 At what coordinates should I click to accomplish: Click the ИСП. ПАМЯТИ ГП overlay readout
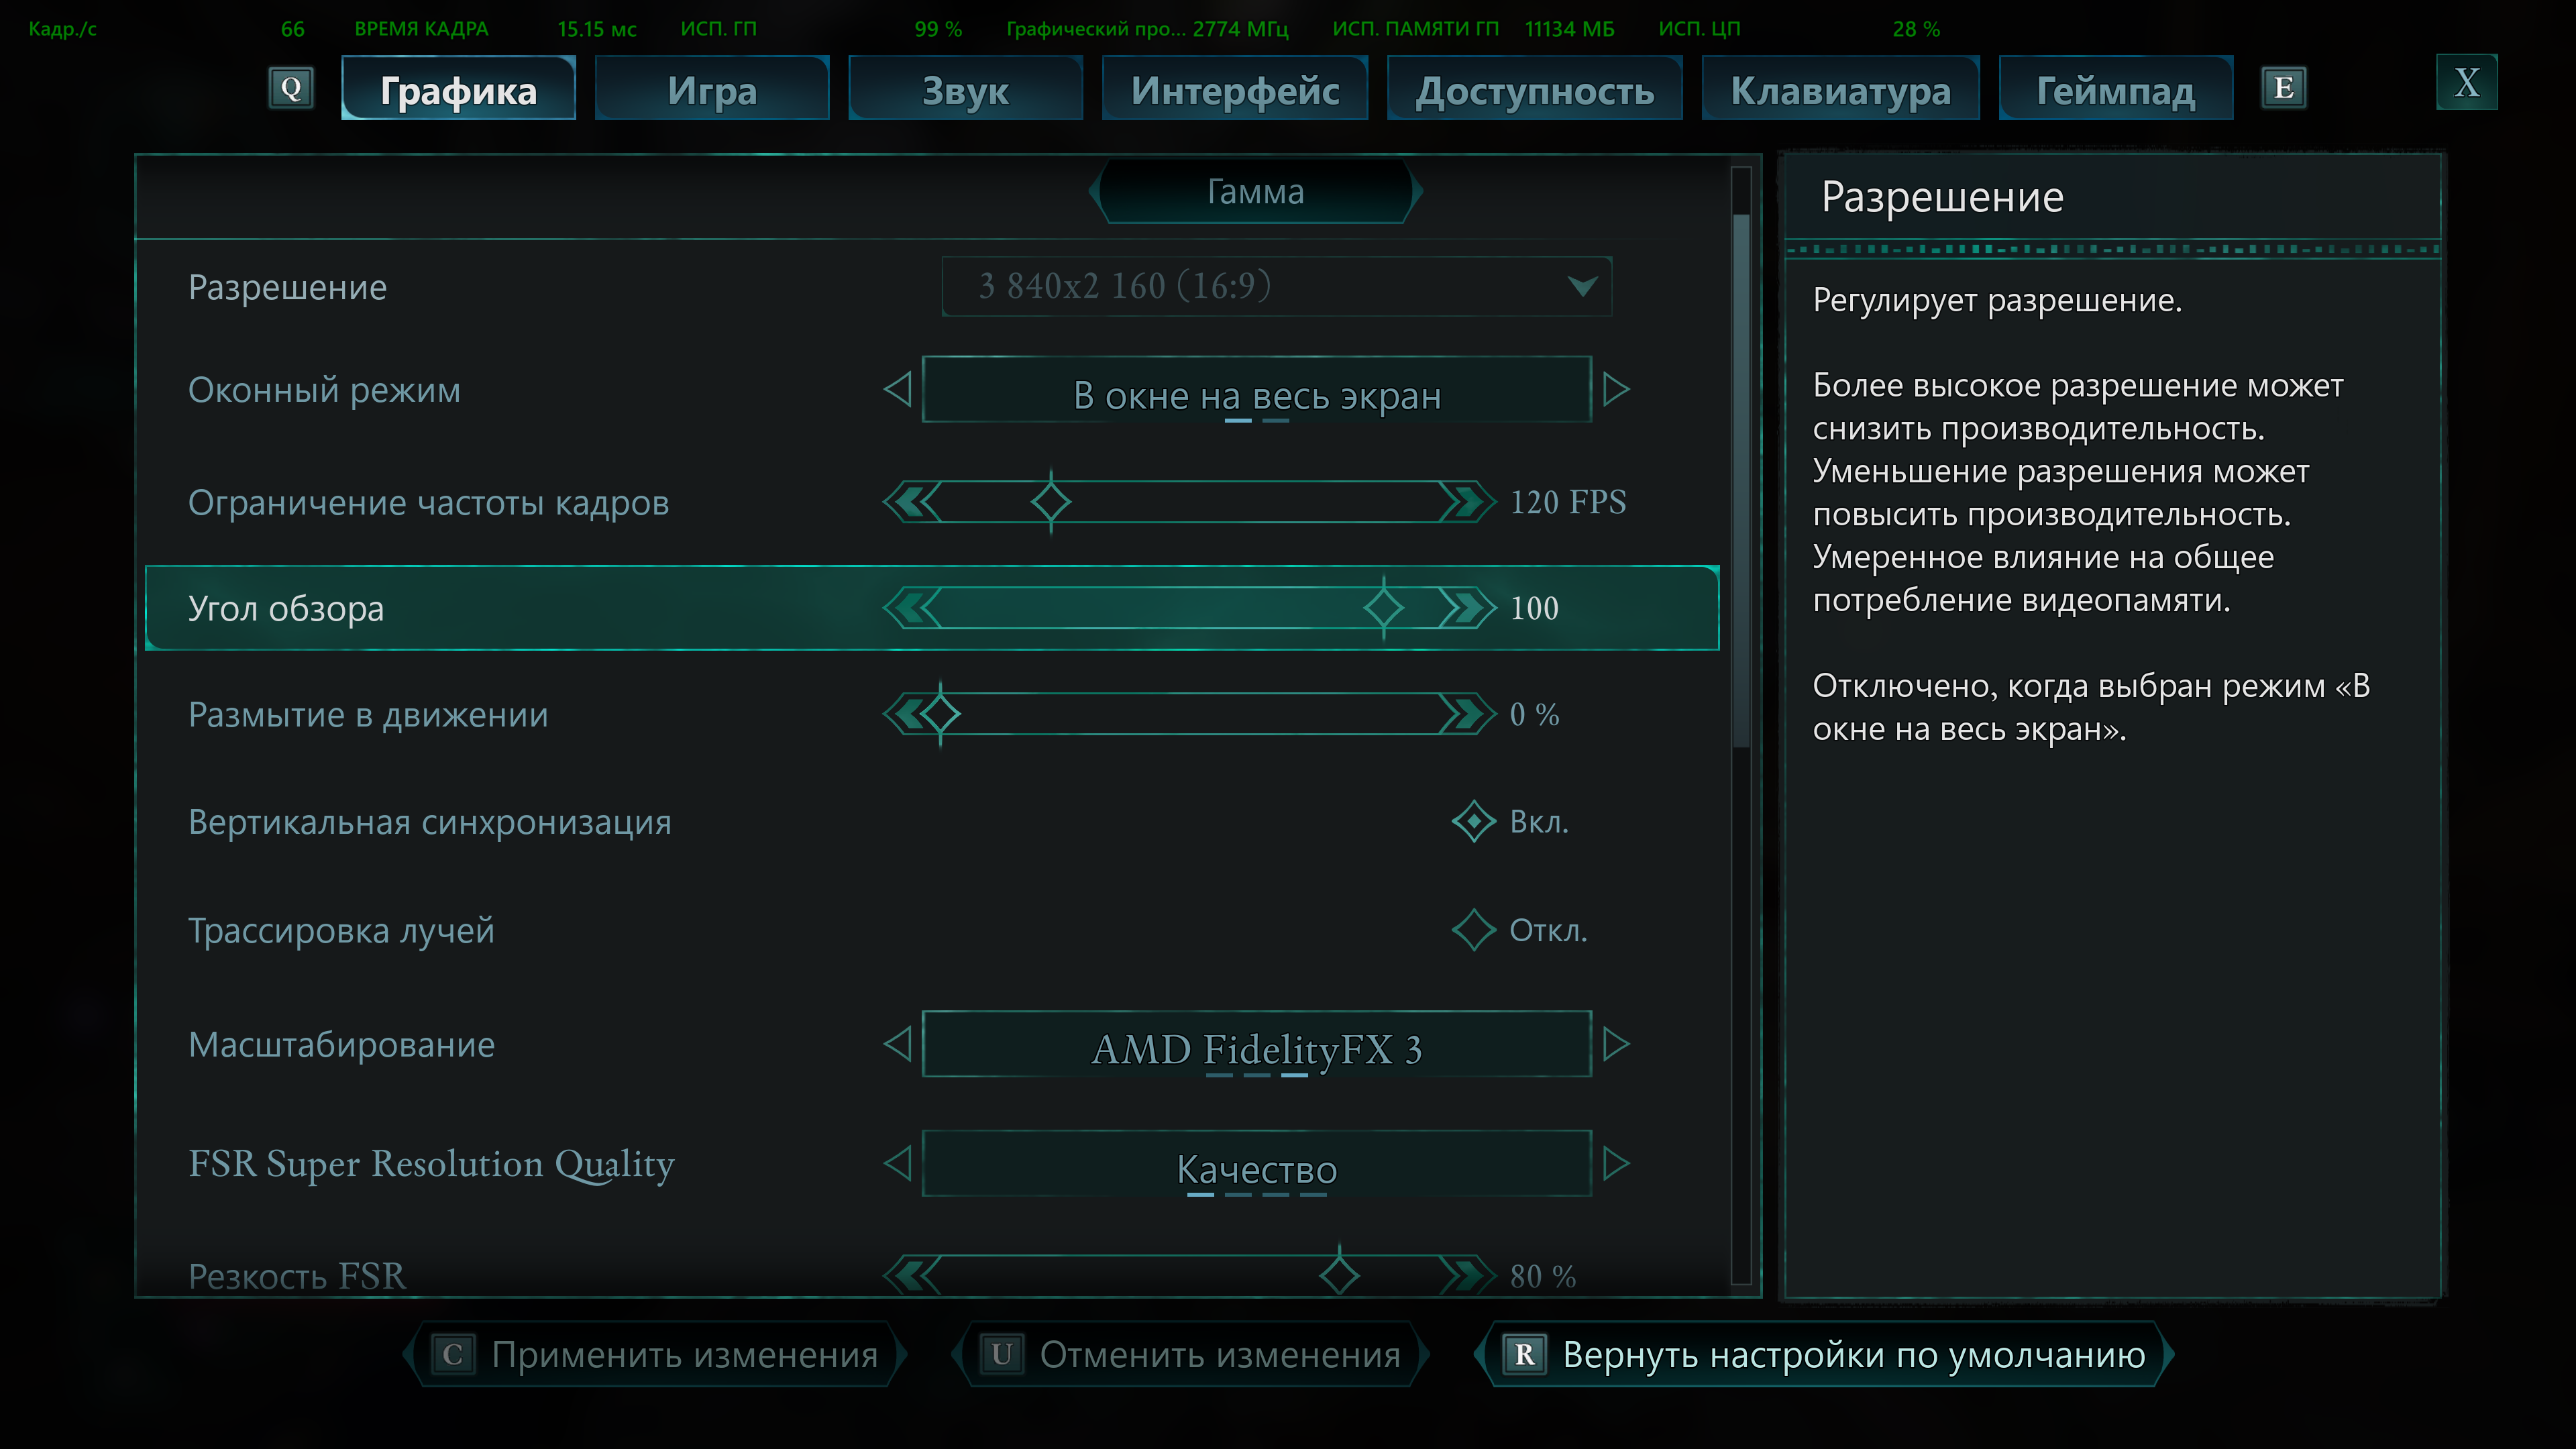coord(1415,29)
